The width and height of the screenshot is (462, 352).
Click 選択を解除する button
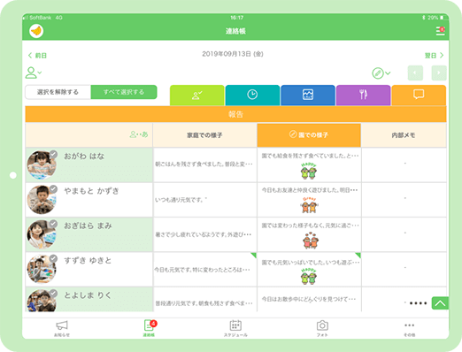[x=58, y=92]
